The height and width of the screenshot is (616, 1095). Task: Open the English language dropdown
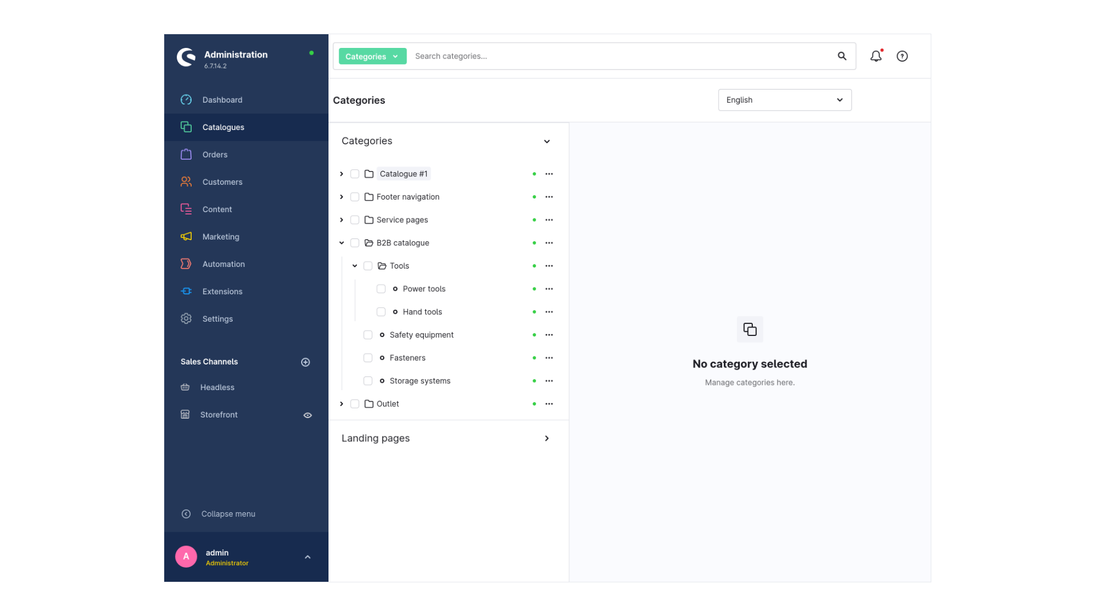coord(785,100)
